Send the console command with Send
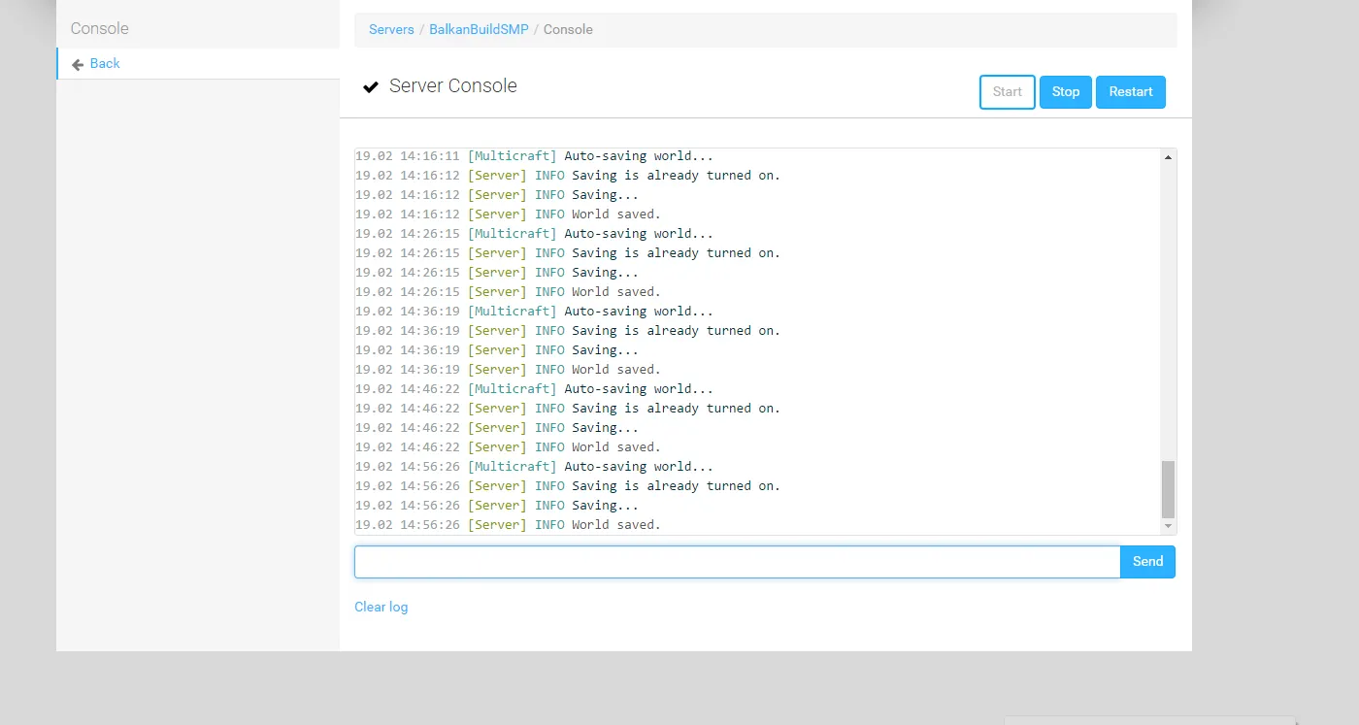 coord(1147,562)
